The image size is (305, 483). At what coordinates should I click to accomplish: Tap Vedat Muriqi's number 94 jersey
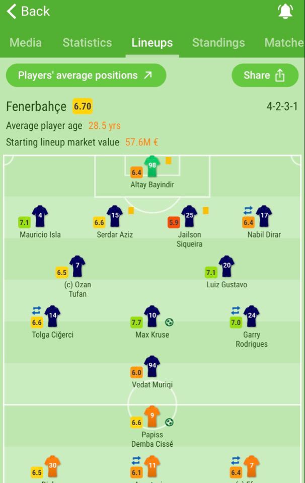coord(152,367)
